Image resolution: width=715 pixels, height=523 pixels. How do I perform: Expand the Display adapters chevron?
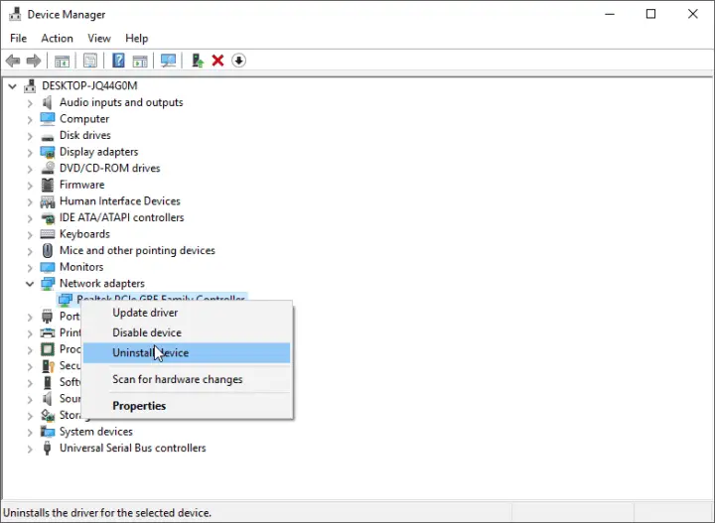[x=30, y=153]
